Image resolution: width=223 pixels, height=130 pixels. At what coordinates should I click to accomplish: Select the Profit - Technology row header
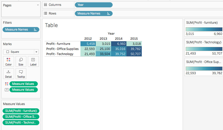point(60,54)
